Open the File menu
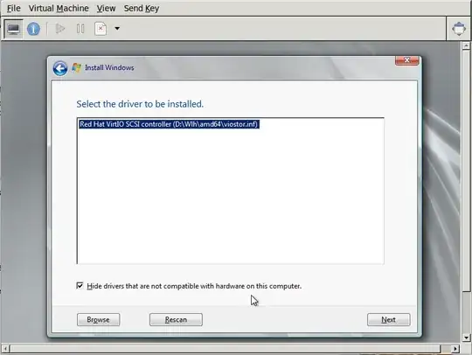Screen dimensions: 472x355 [x=13, y=8]
